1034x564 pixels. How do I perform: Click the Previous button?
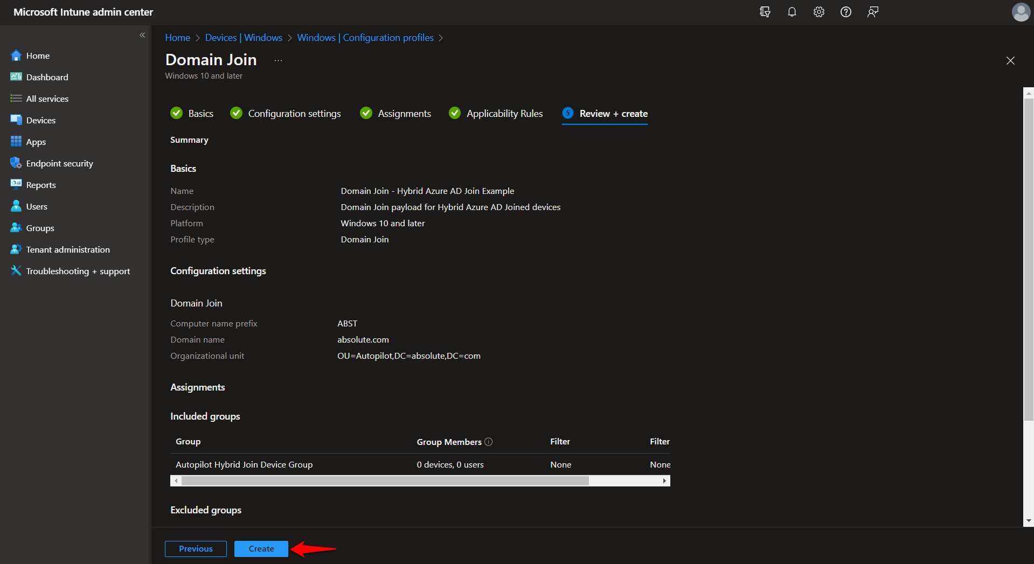tap(195, 548)
